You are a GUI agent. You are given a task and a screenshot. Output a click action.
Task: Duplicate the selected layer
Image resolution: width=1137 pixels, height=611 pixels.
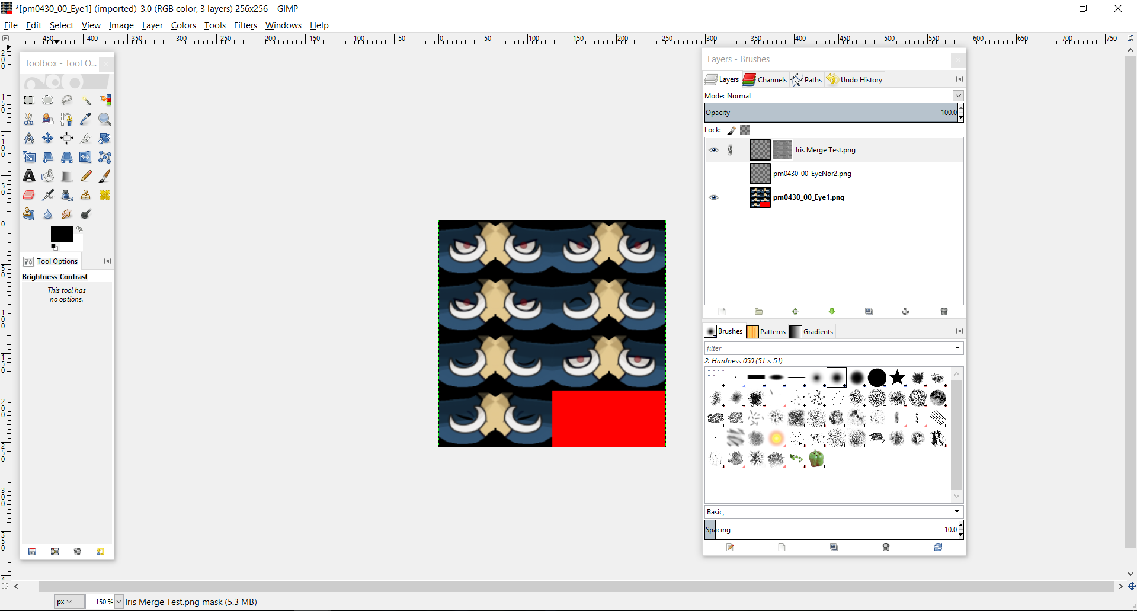click(869, 312)
